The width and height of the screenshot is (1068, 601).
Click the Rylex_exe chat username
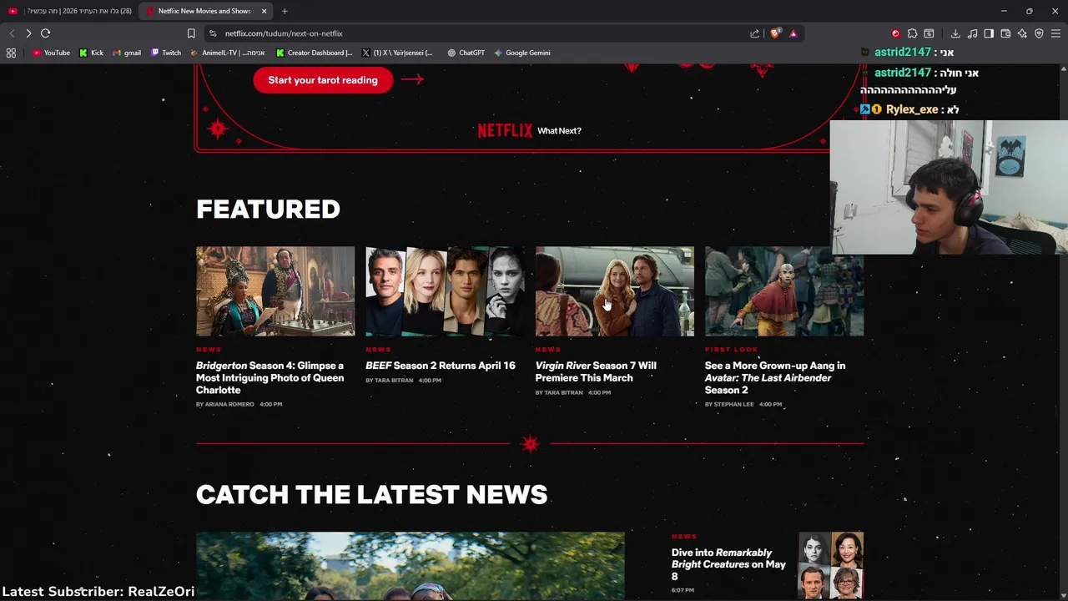[912, 109]
